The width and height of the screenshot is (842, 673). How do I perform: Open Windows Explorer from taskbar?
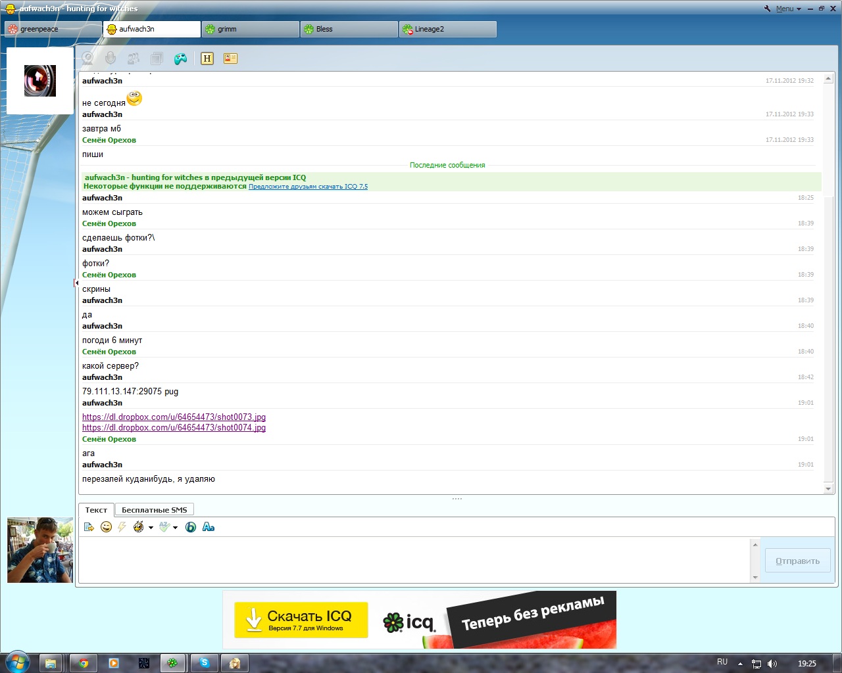[51, 663]
